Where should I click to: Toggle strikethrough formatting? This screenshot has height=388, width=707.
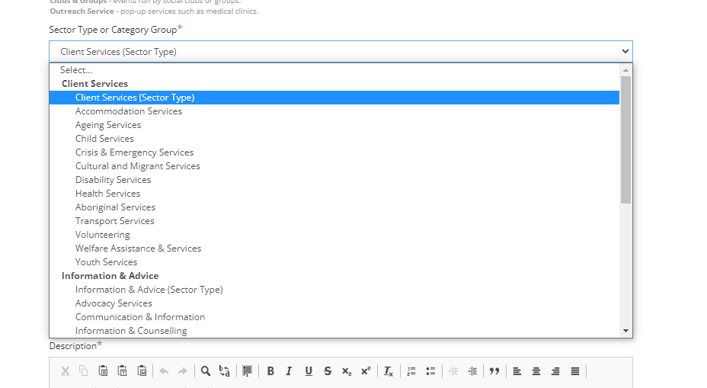[x=328, y=371]
